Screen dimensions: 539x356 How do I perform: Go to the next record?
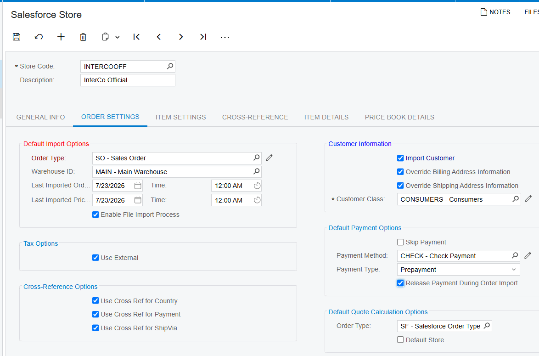tap(181, 37)
